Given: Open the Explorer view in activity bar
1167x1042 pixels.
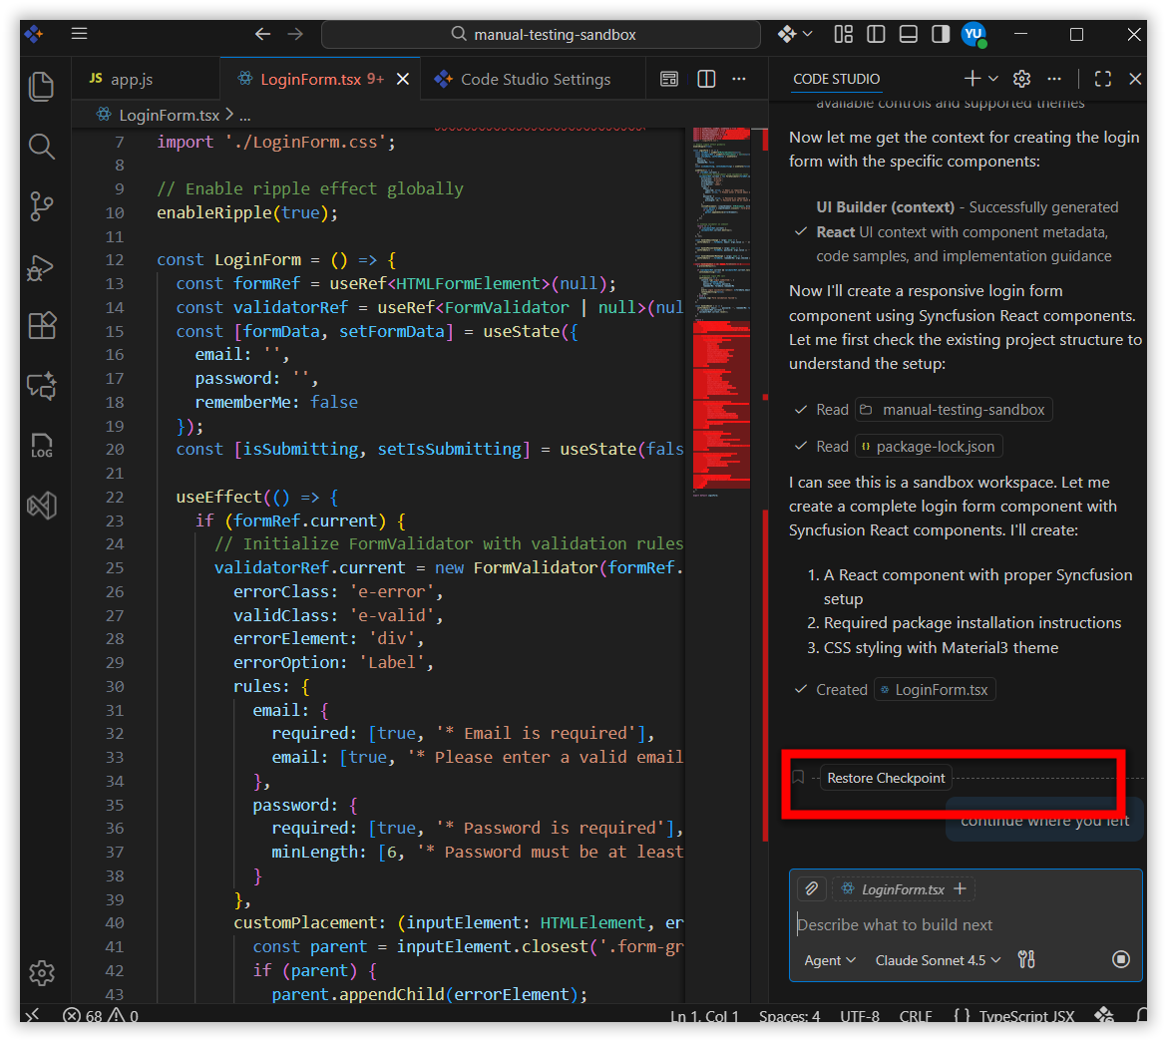Looking at the screenshot, I should [41, 87].
